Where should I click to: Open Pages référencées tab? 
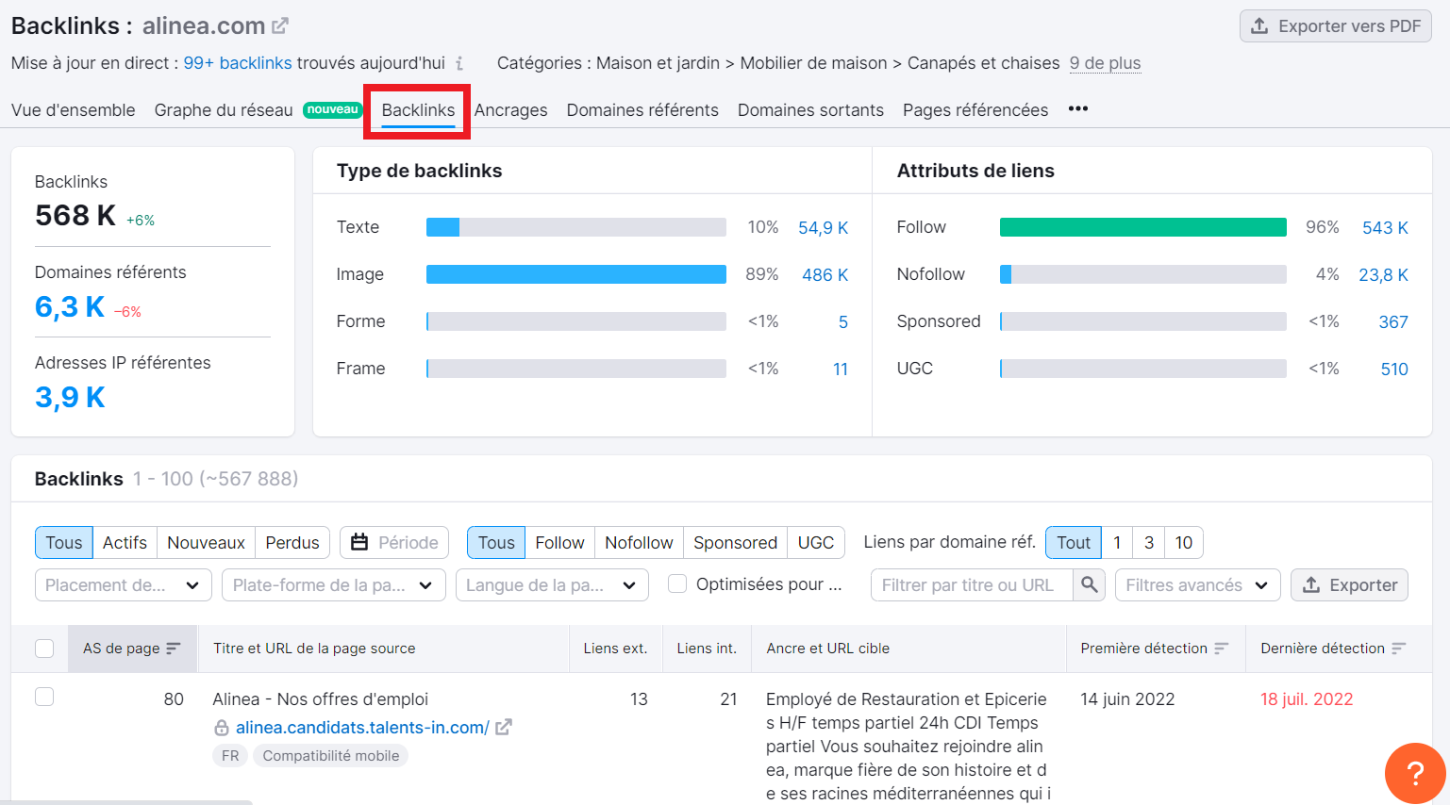pos(975,110)
